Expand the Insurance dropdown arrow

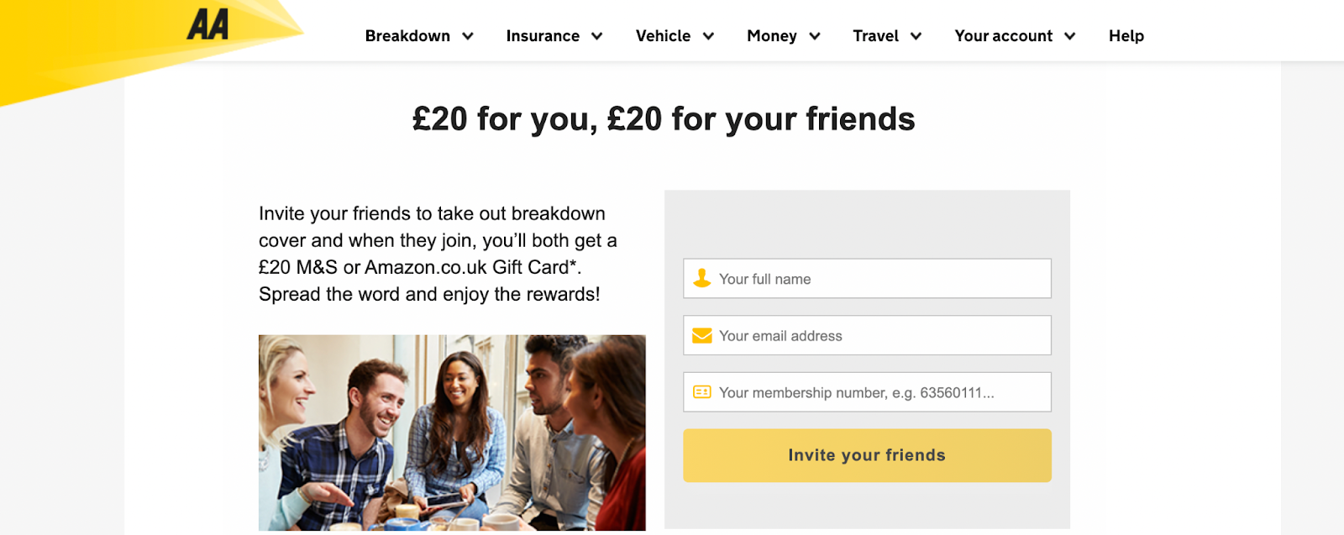point(597,36)
